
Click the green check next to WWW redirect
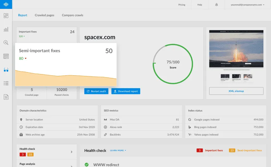(87, 164)
